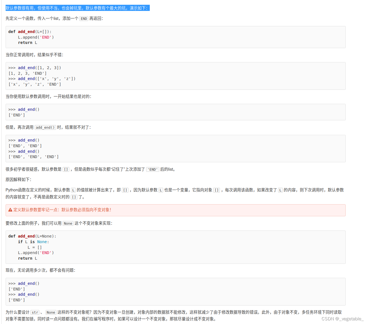Click the warning text 默认参数必须指向不变对象
368x324 pixels.
click(x=86, y=210)
